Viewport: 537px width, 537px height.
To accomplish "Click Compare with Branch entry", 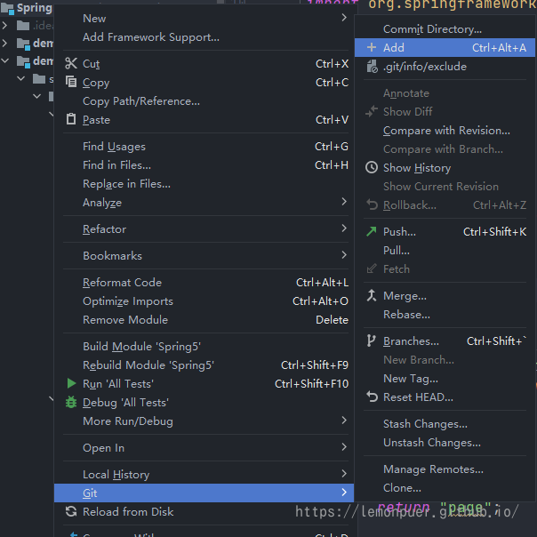I will [445, 149].
